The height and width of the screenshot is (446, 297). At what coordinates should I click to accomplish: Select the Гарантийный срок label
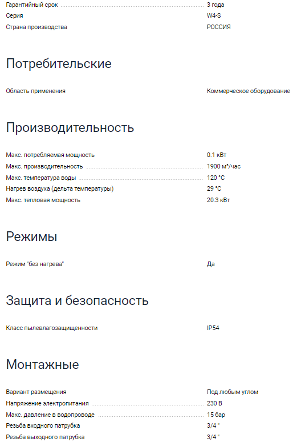[x=32, y=5]
